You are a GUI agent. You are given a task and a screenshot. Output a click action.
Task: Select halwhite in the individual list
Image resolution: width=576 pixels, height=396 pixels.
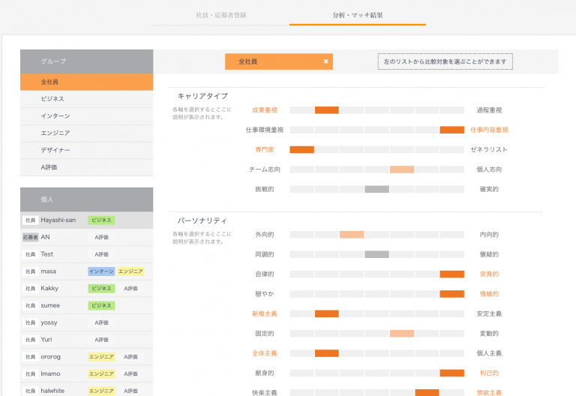(87, 390)
